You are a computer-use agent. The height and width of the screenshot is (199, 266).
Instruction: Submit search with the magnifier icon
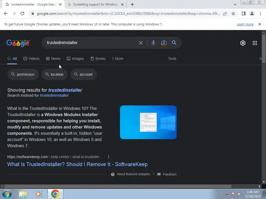tap(174, 43)
